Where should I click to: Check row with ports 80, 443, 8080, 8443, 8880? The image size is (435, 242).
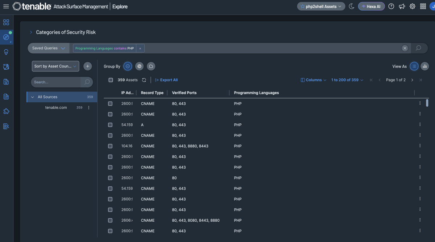pos(110,221)
